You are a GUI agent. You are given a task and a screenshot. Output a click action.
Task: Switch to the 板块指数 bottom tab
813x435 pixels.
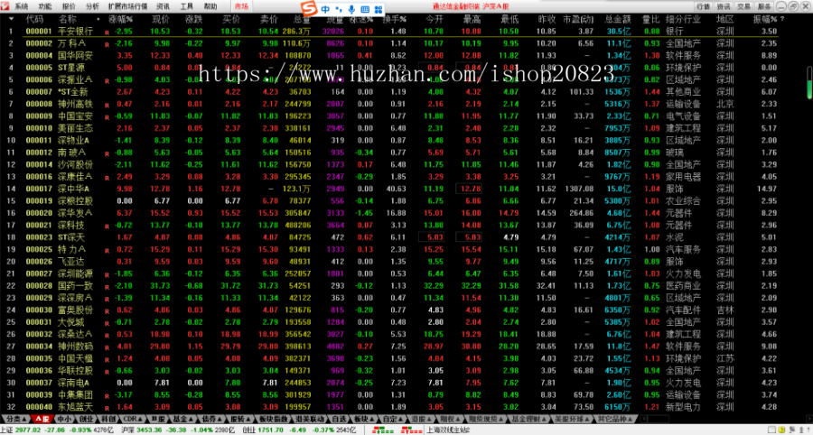[274, 419]
